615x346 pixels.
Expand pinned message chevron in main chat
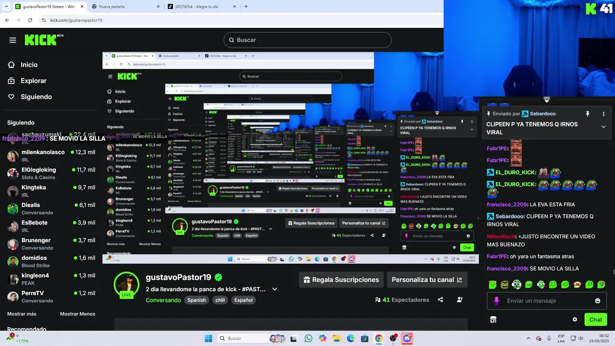[603, 127]
